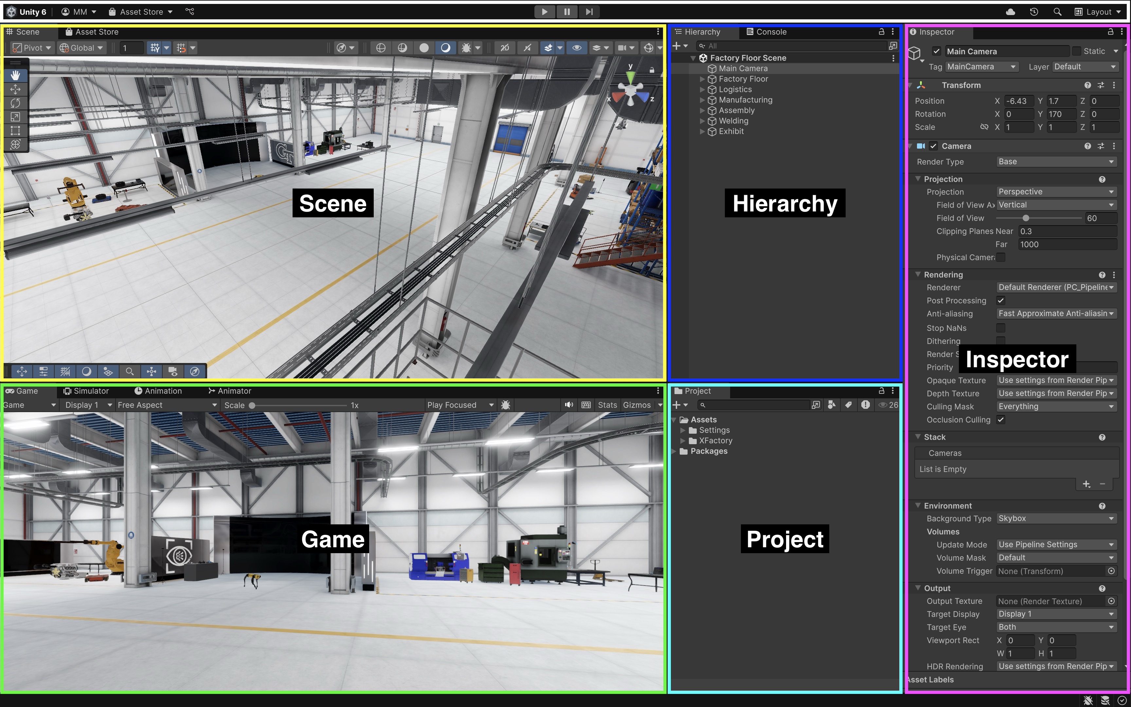Toggle Mute Audio in Game view

[568, 405]
